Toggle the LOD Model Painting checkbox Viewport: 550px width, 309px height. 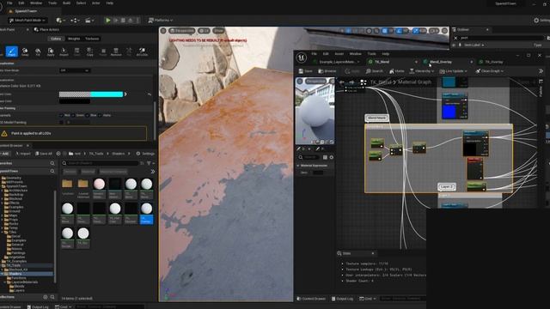[62, 122]
